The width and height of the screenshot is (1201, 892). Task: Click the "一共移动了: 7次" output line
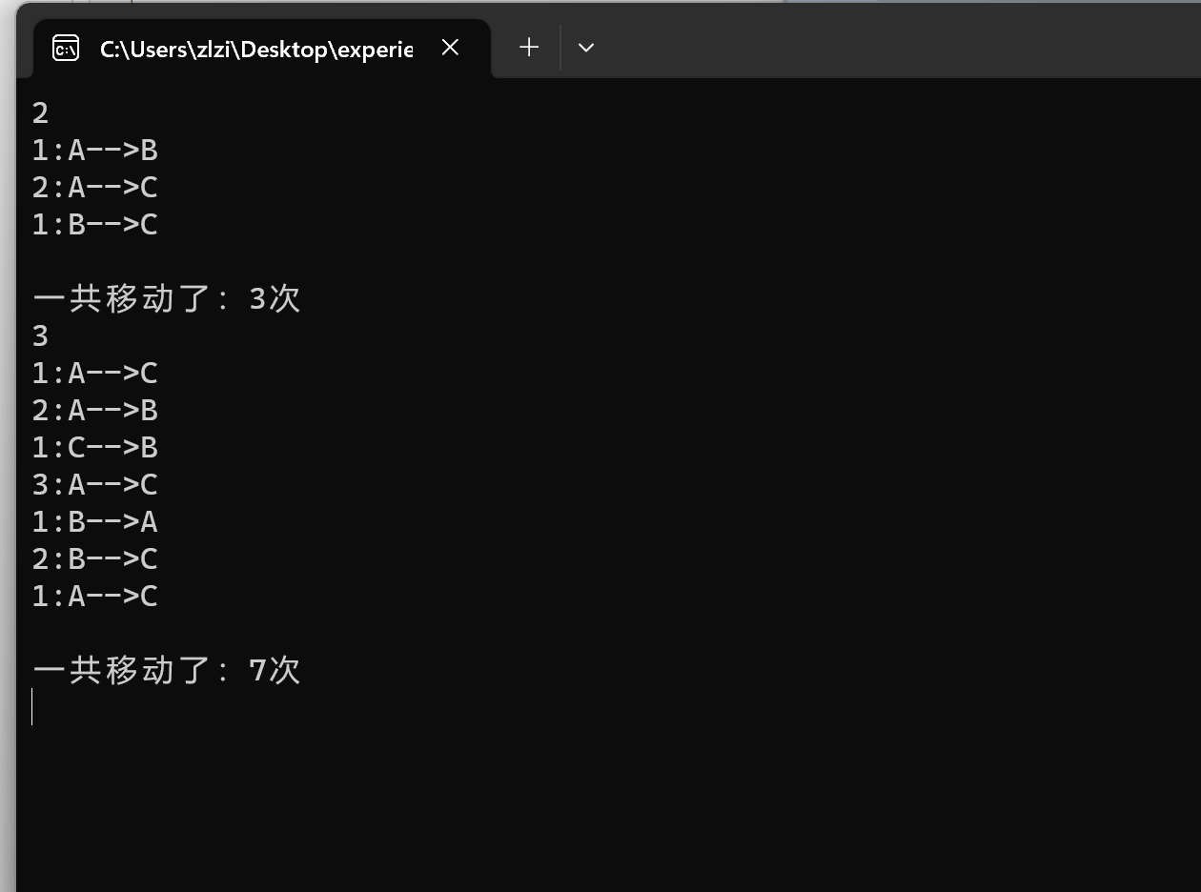[x=167, y=670]
